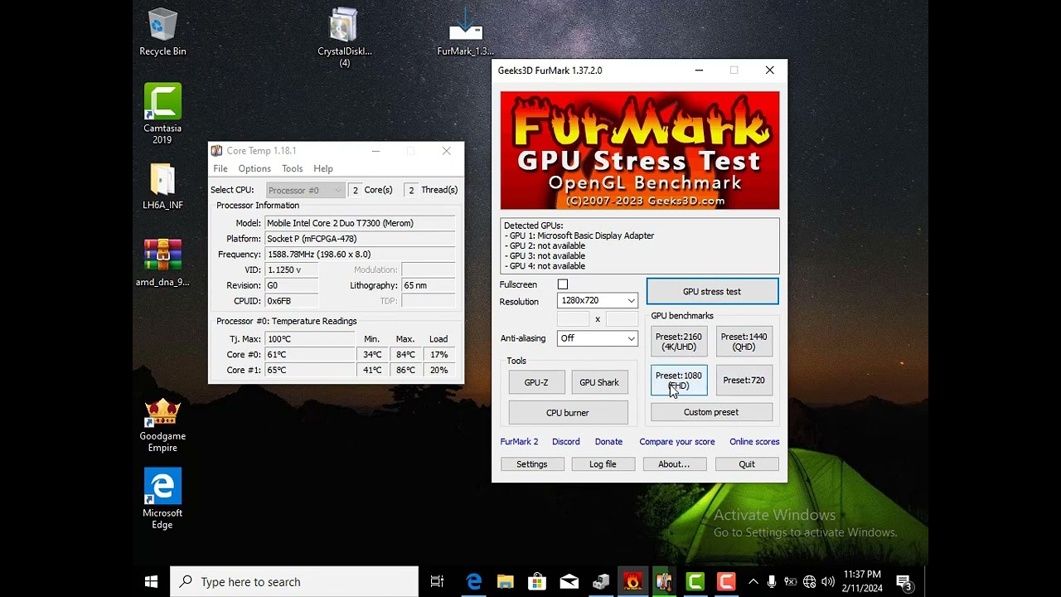Click the 'GPU 1: Microsoft Basic Display Adapter' line
Screen dimensions: 1061x597
[581, 235]
